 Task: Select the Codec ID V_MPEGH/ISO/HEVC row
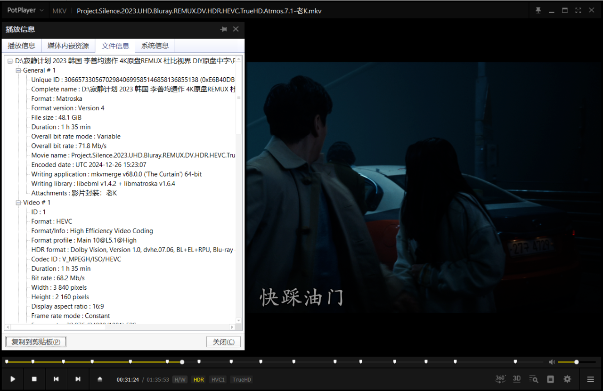coord(76,259)
